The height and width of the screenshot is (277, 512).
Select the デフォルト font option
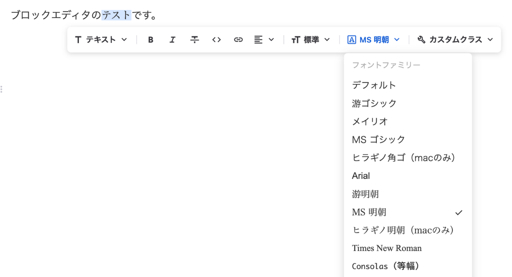click(x=374, y=85)
